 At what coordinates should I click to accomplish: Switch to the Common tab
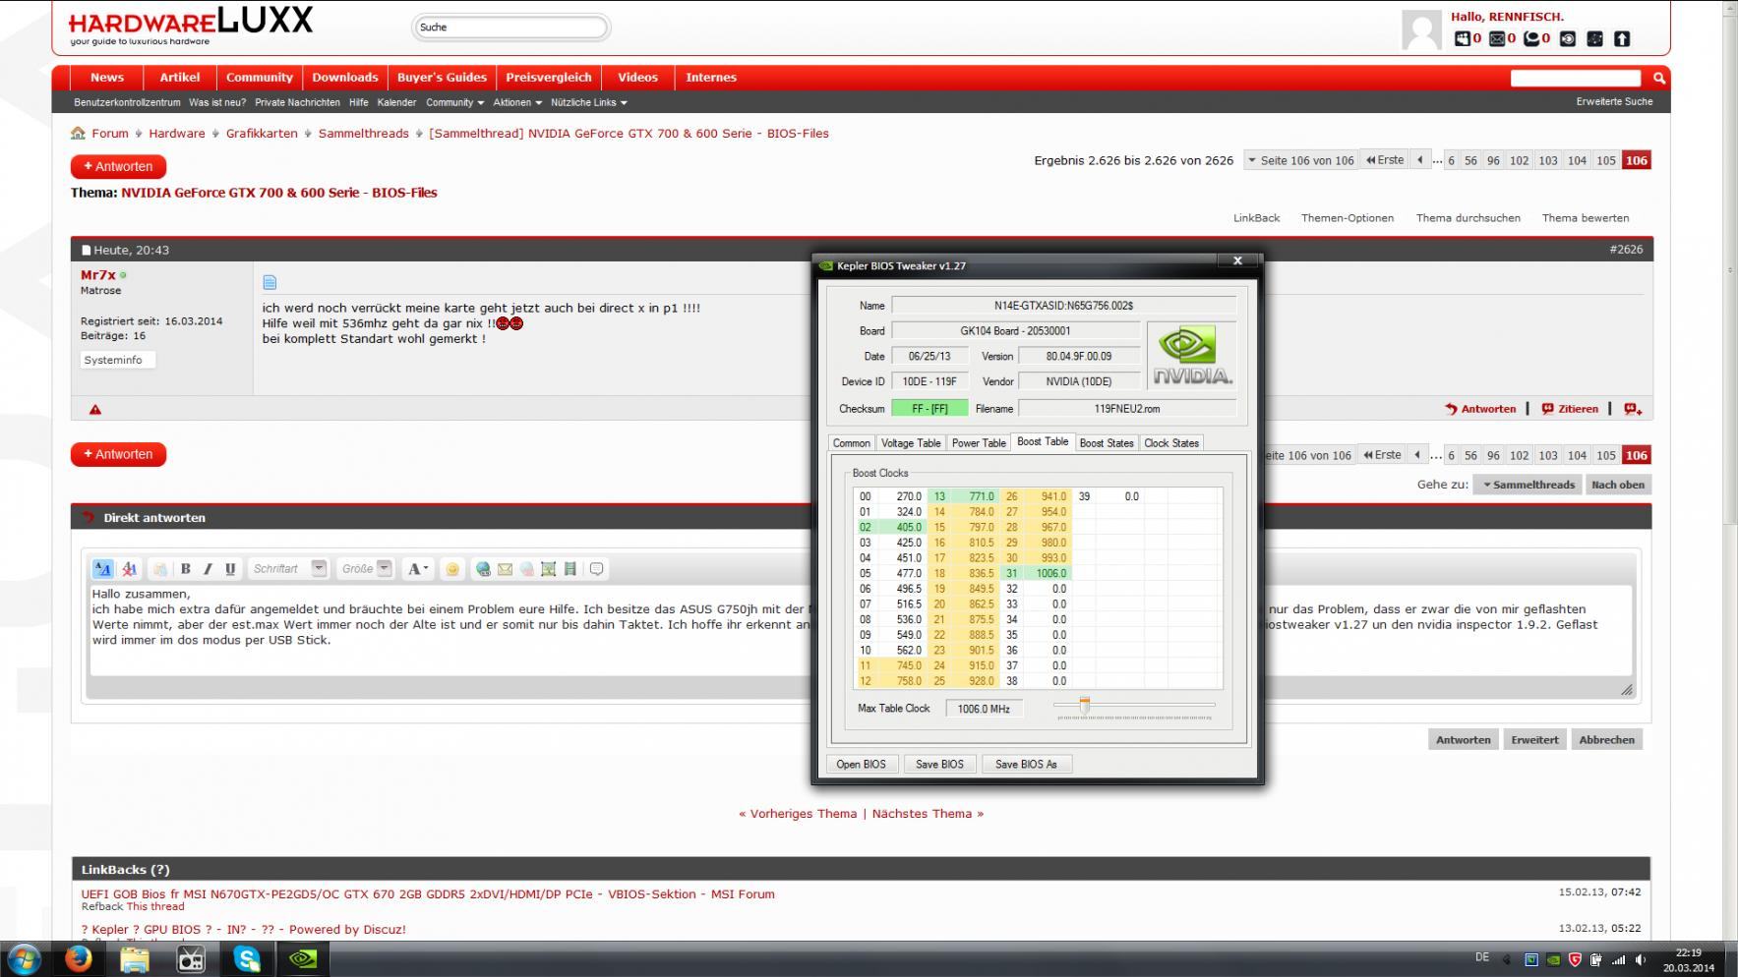852,443
